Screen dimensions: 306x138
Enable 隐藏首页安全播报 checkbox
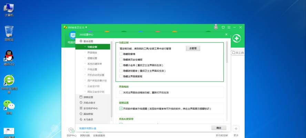[x=121, y=59]
